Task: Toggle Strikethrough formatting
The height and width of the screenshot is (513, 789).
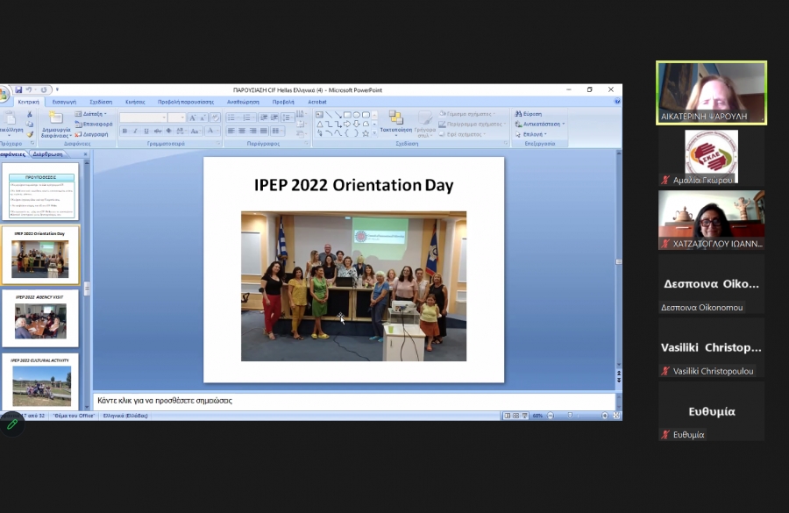Action: [158, 131]
